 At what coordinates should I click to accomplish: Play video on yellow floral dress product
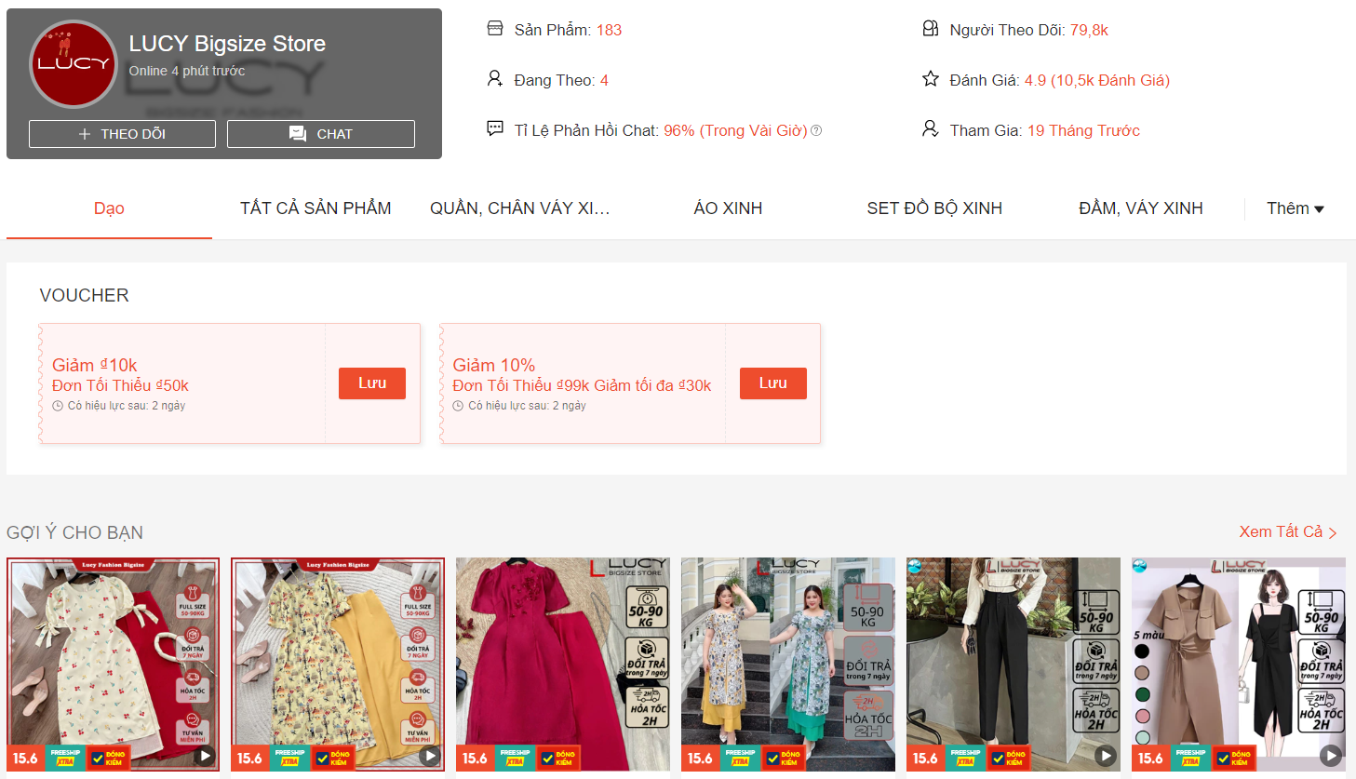coord(429,756)
